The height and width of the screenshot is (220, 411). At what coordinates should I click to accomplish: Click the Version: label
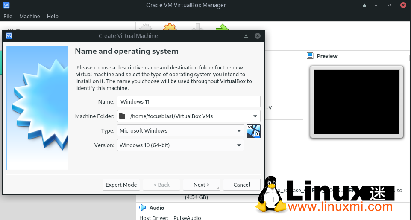[104, 145]
